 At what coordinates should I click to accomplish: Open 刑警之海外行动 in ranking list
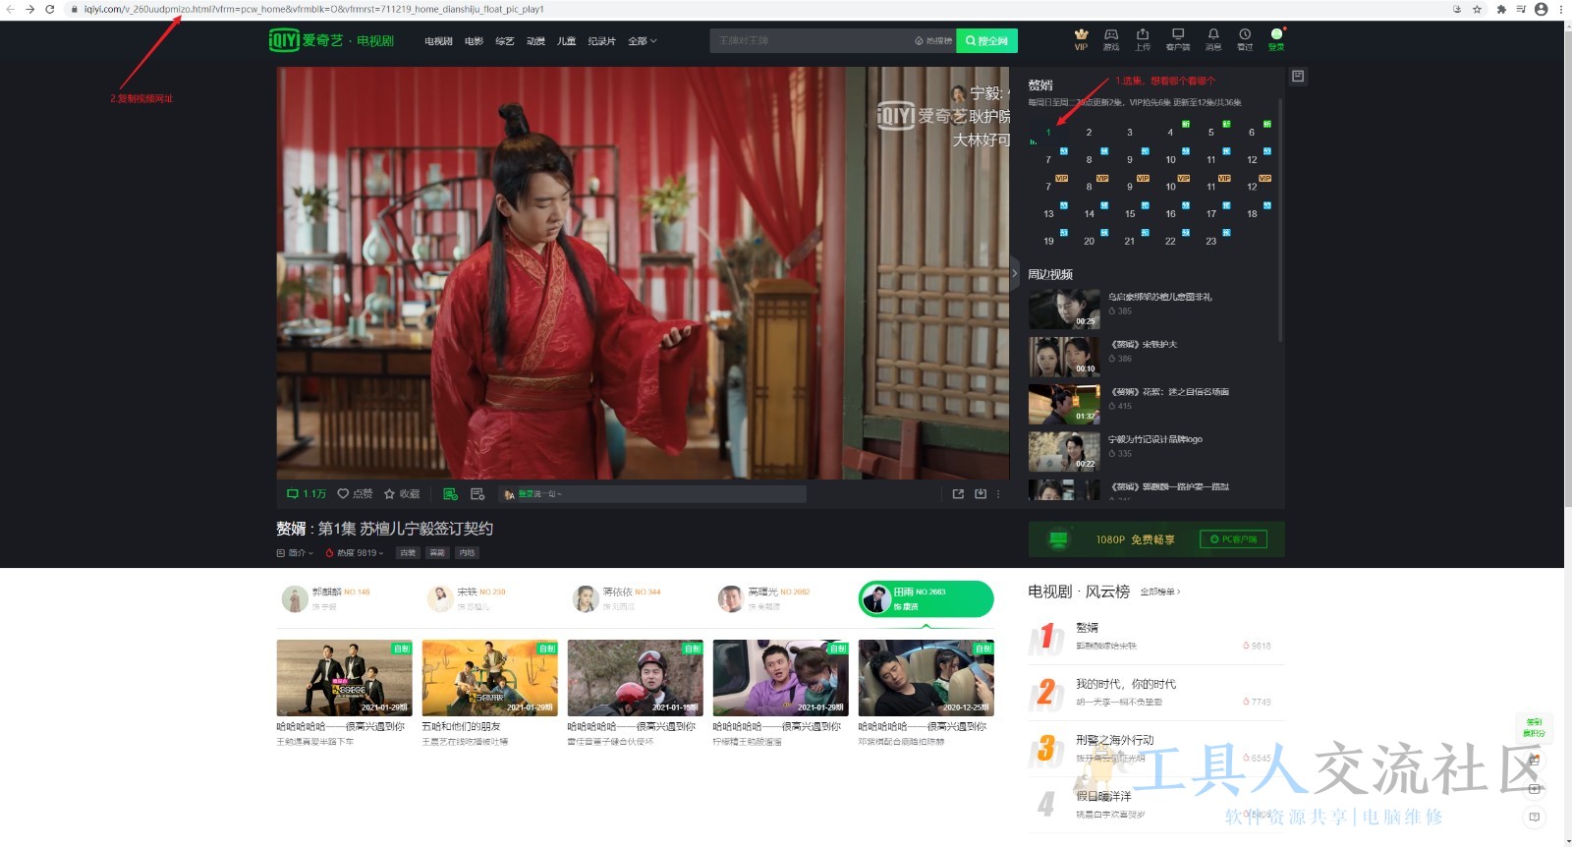click(x=1115, y=740)
